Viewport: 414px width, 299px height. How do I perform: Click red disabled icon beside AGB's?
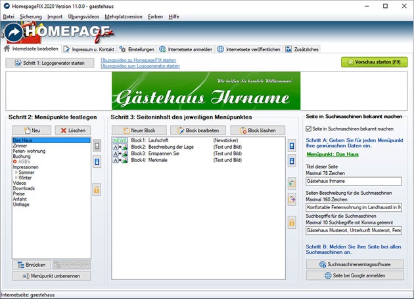pos(14,161)
